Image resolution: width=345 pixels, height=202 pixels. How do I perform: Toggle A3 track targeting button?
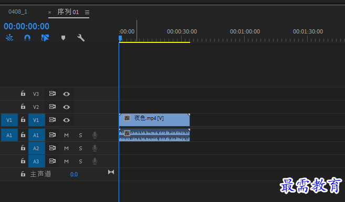[x=37, y=161]
